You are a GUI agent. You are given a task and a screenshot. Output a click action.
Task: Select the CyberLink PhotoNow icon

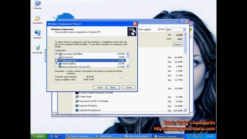[77, 106]
